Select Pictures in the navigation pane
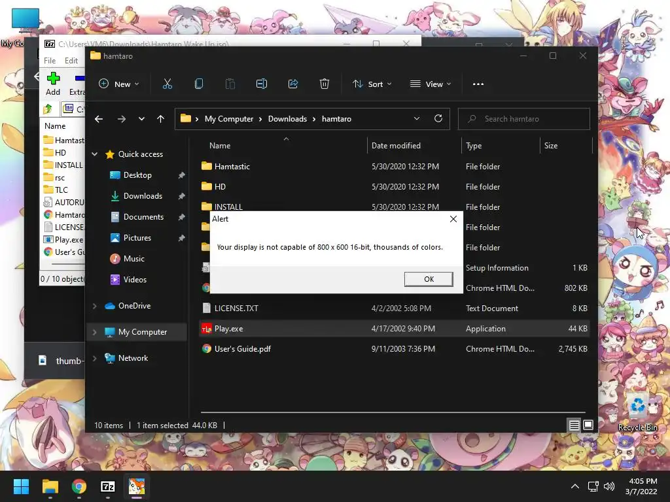This screenshot has width=670, height=502. pyautogui.click(x=137, y=238)
